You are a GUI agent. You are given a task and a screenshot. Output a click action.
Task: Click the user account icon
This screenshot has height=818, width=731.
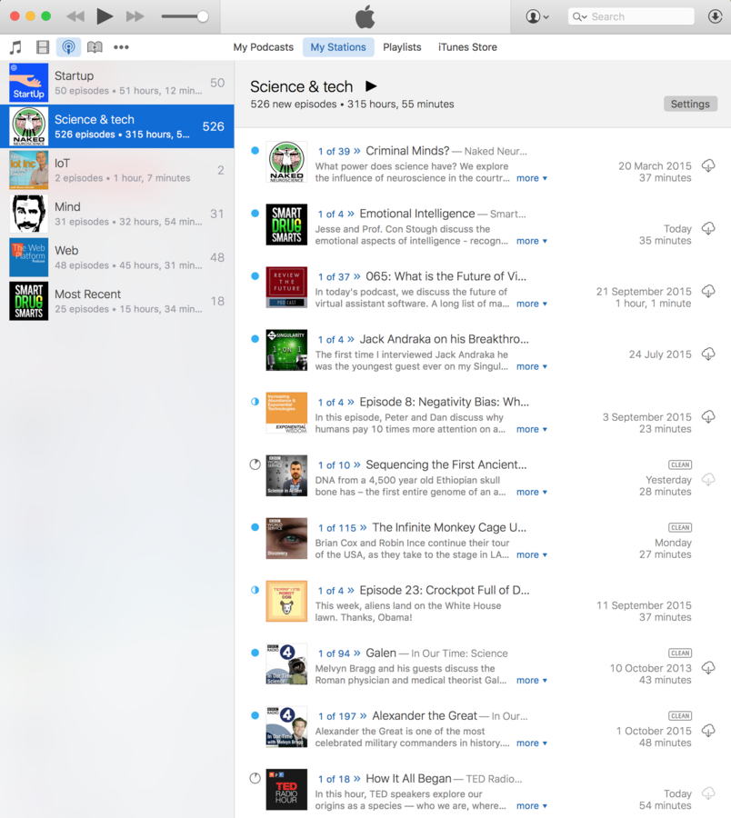pos(537,16)
